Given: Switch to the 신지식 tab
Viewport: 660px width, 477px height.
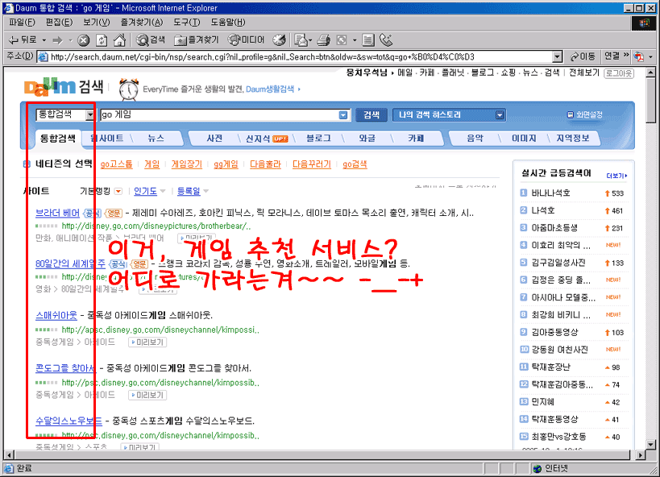Looking at the screenshot, I should tap(267, 139).
